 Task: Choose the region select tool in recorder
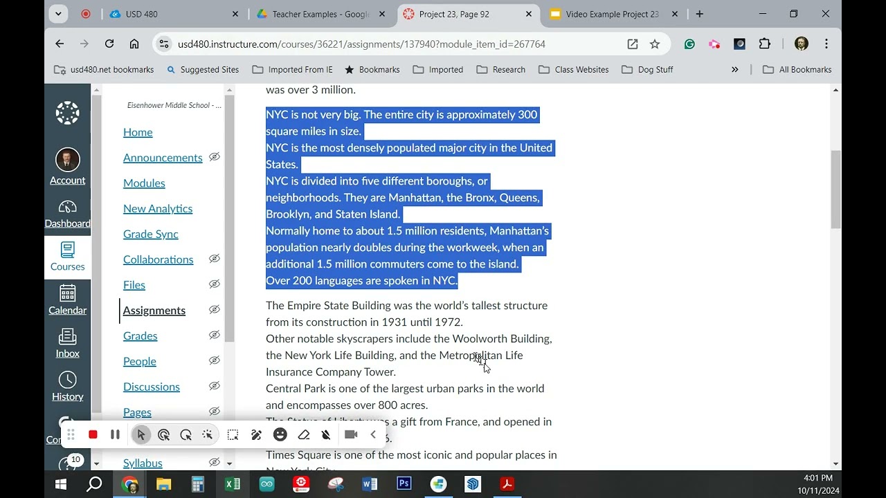(x=233, y=434)
